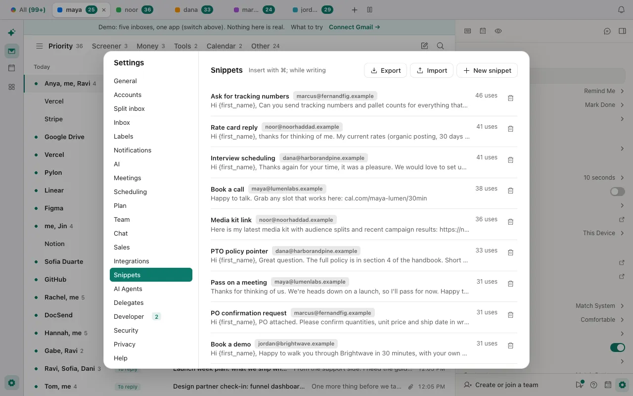Click Create or join a team

coord(501,385)
